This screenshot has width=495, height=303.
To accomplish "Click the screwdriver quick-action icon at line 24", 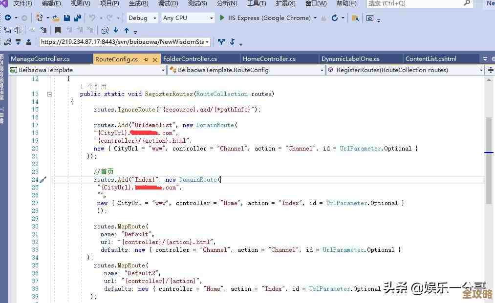I will click(x=43, y=180).
